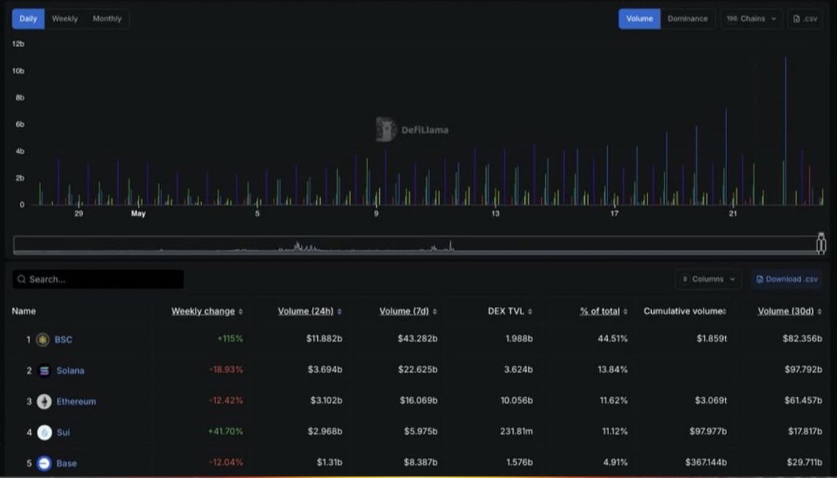Click BSC % of total 44.51%
The width and height of the screenshot is (837, 478).
coord(613,339)
